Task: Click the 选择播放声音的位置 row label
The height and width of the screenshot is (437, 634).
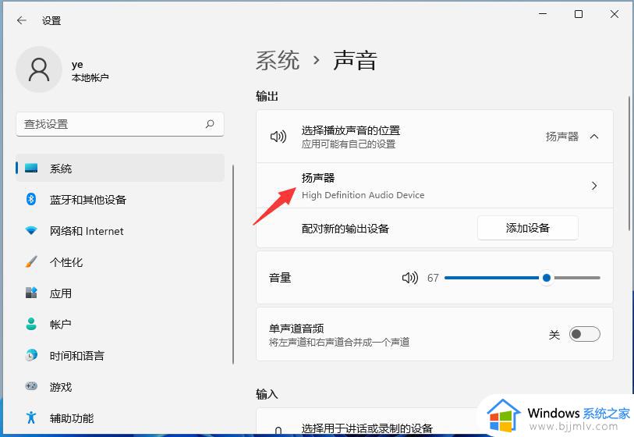Action: [351, 130]
